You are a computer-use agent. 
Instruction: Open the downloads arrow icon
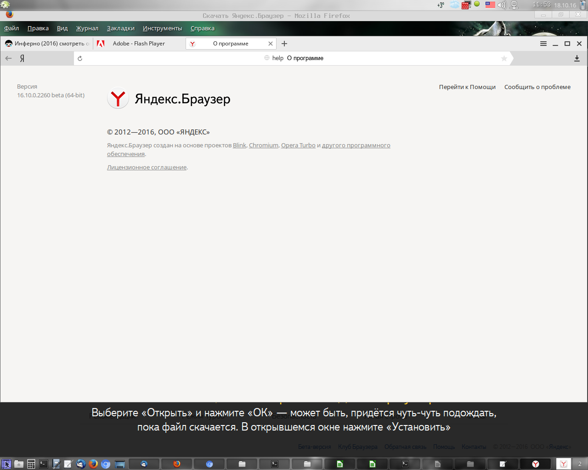tap(577, 58)
